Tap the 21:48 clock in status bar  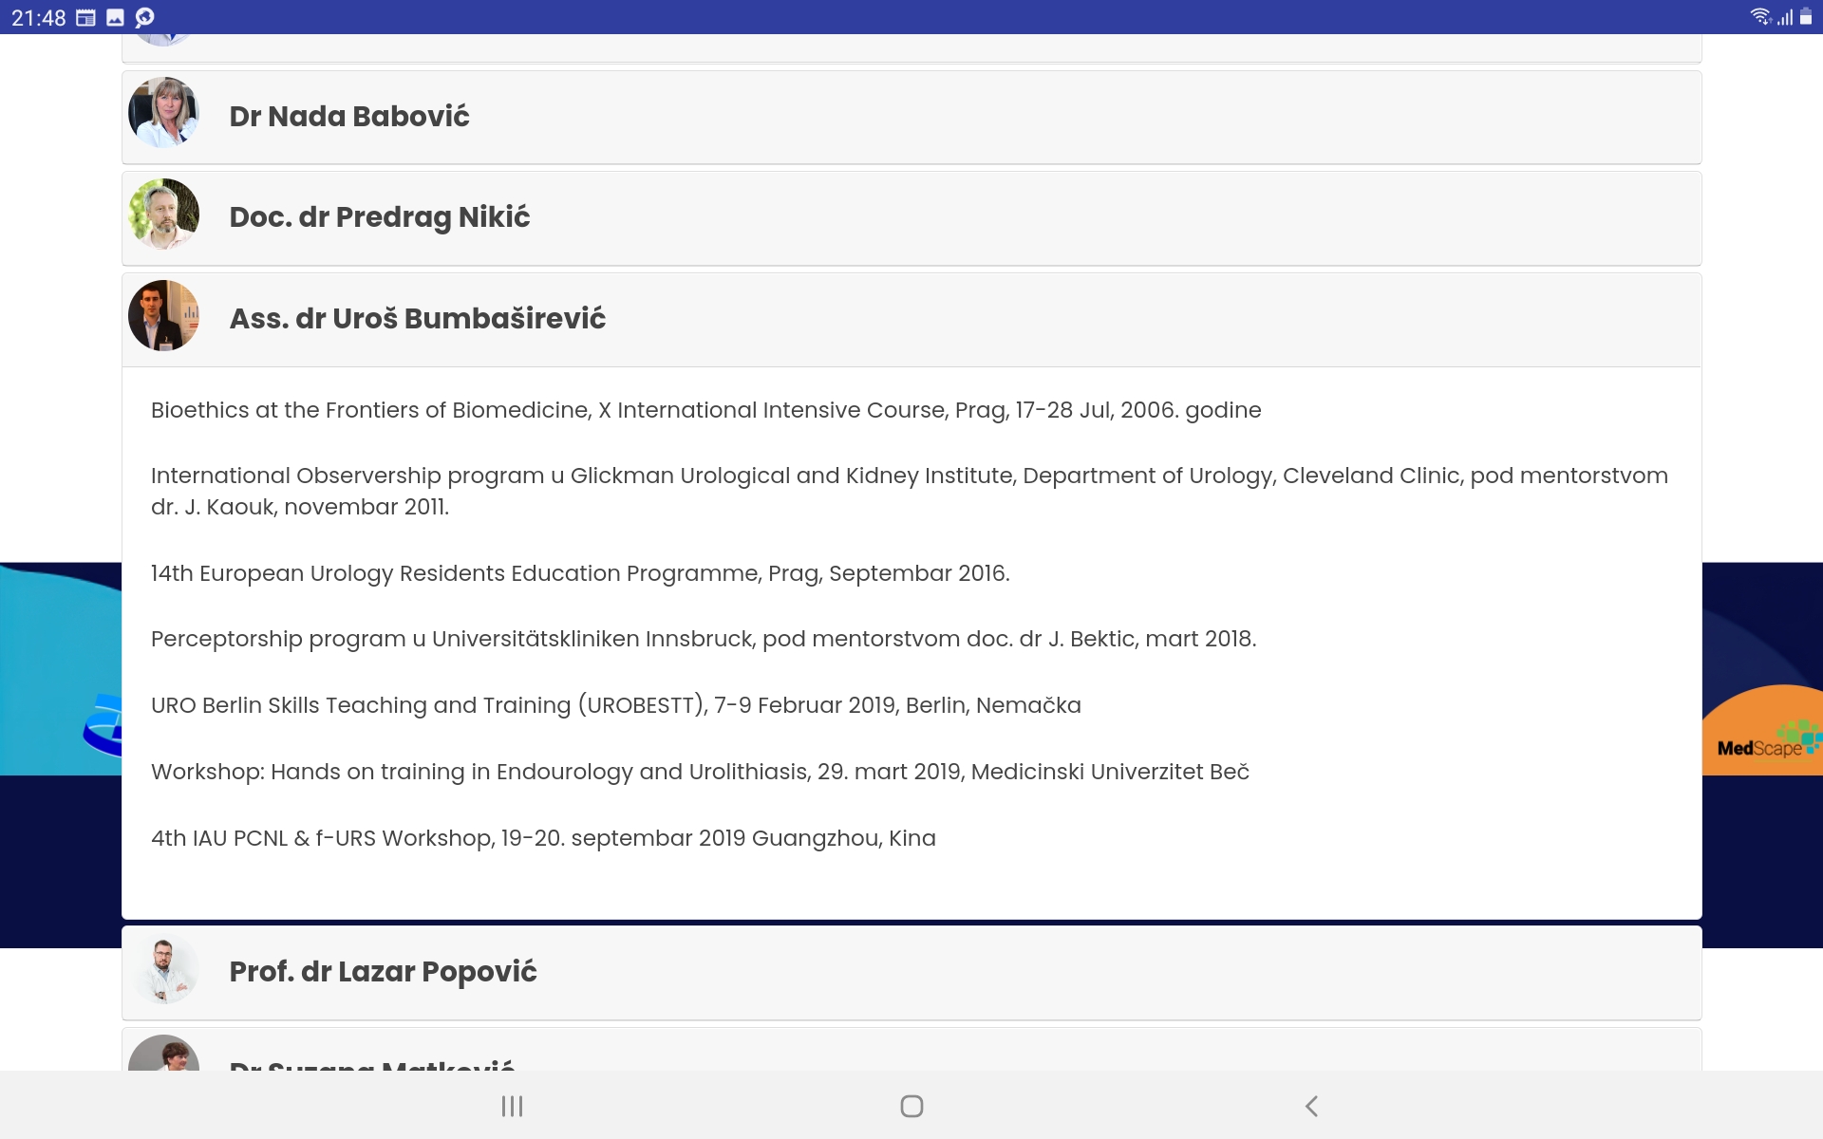coord(38,17)
